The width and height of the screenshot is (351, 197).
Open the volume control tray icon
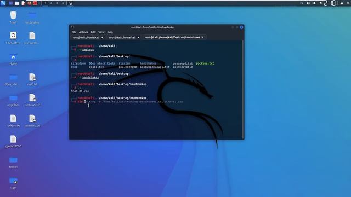pyautogui.click(x=308, y=3)
